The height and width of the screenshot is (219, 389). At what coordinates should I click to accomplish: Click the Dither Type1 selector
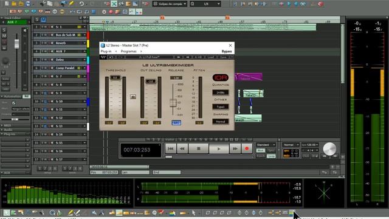coord(220,107)
